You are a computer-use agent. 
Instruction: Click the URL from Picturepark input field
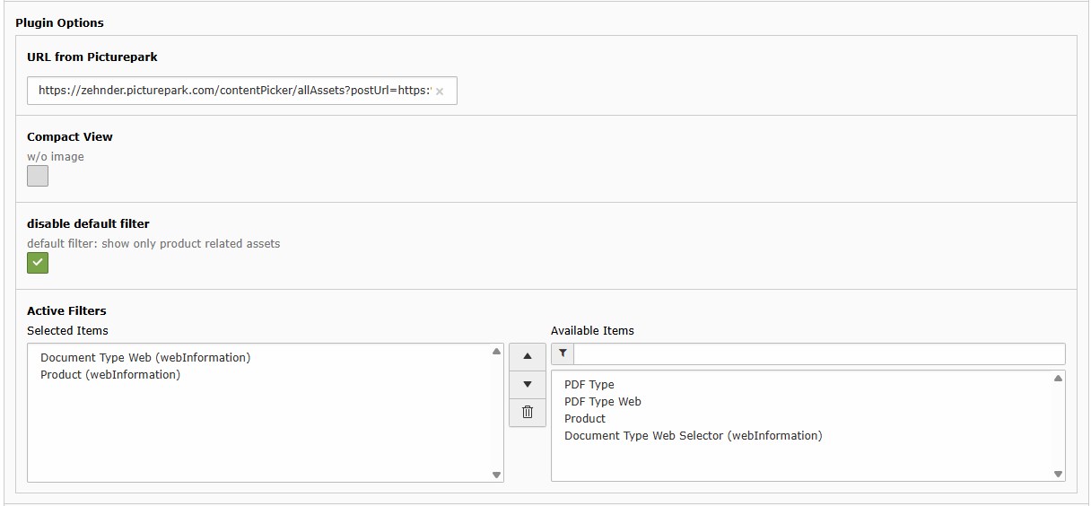pos(233,91)
